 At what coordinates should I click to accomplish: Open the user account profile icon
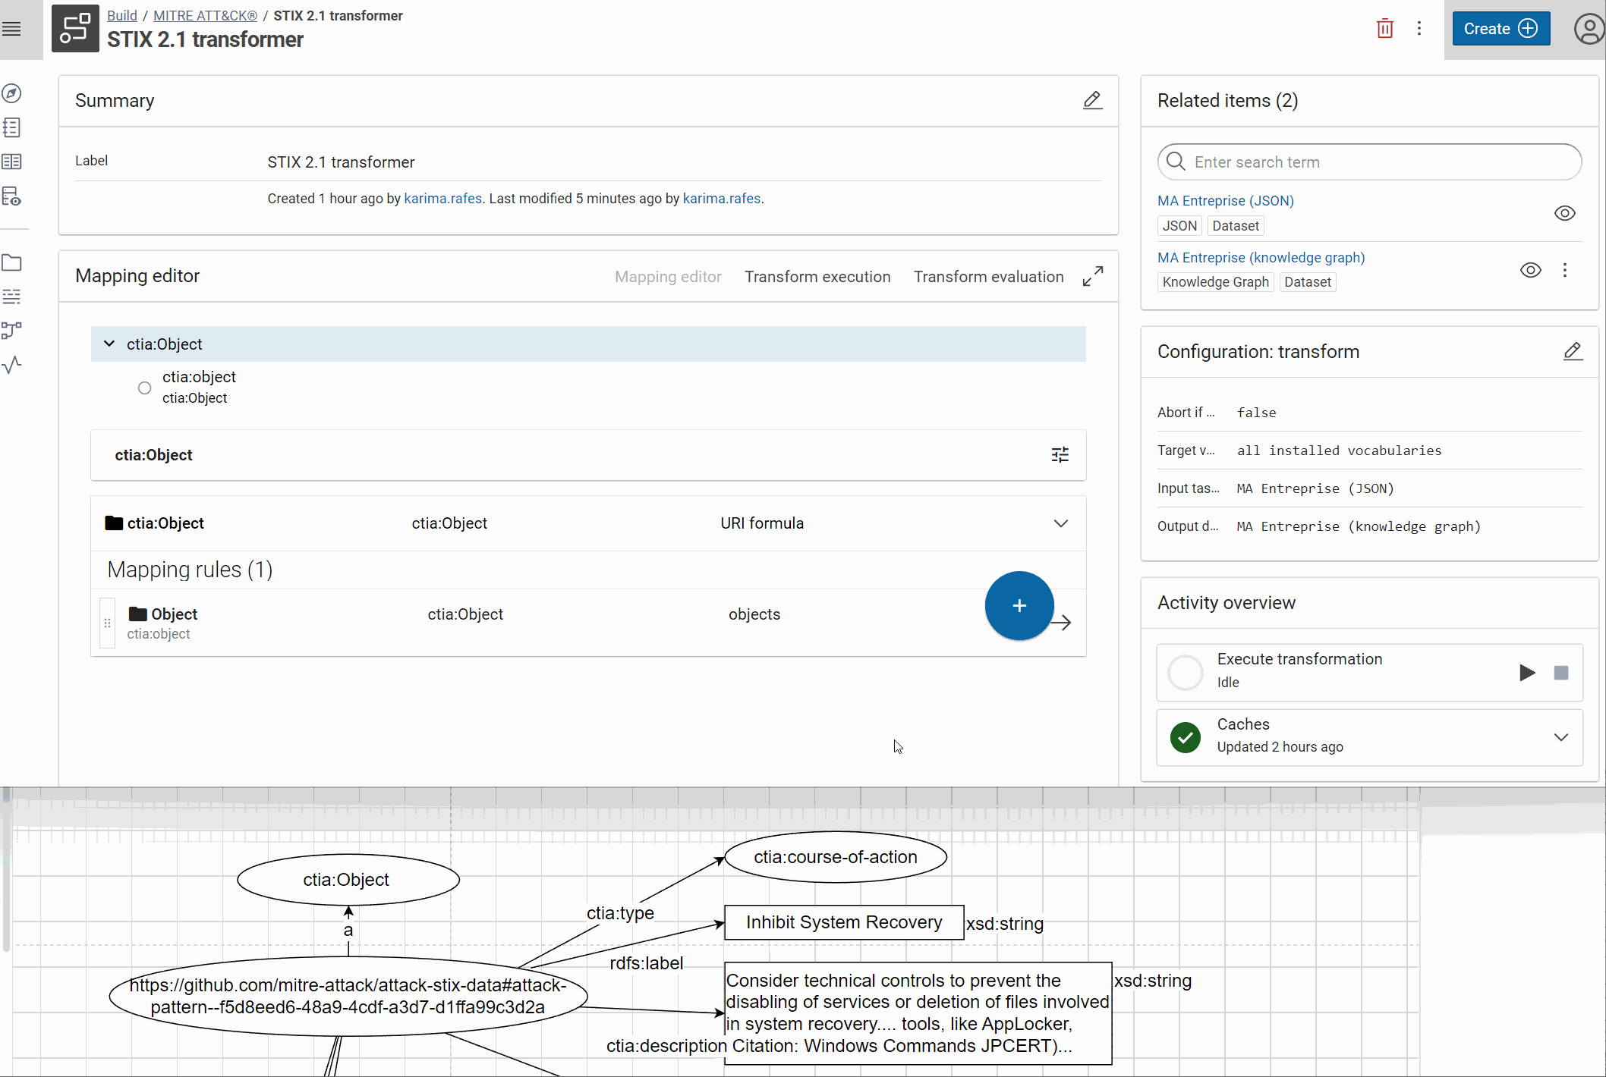point(1588,29)
